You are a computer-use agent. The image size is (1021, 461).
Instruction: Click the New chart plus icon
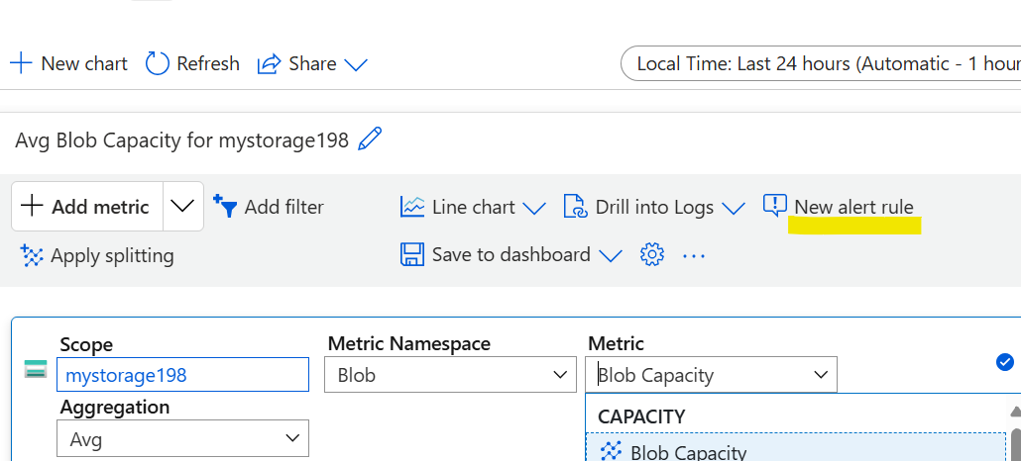coord(21,64)
